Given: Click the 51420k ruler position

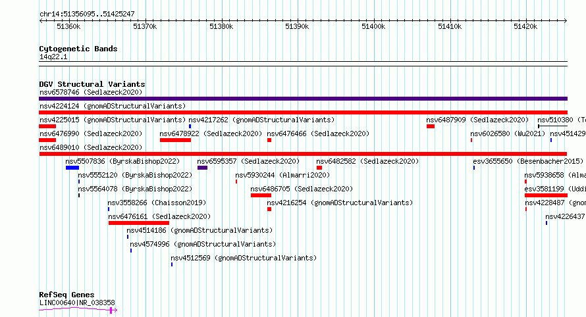Looking at the screenshot, I should click(x=525, y=26).
